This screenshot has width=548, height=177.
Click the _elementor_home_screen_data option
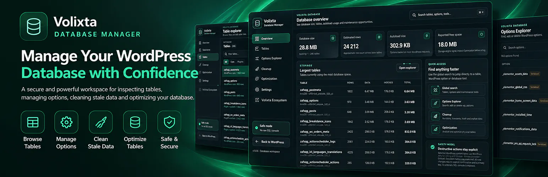519,101
